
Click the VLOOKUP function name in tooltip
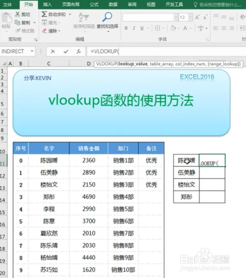(x=107, y=64)
